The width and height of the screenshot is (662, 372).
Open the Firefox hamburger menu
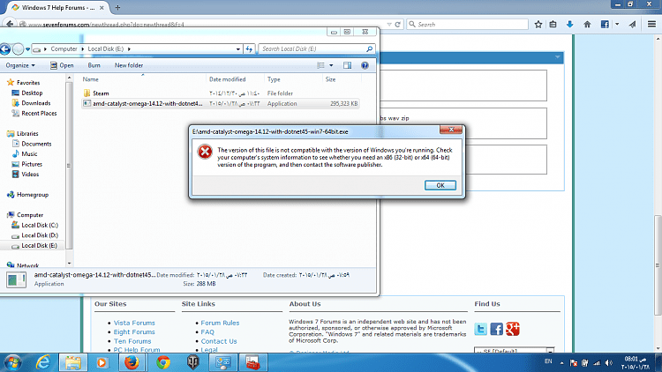coord(651,25)
